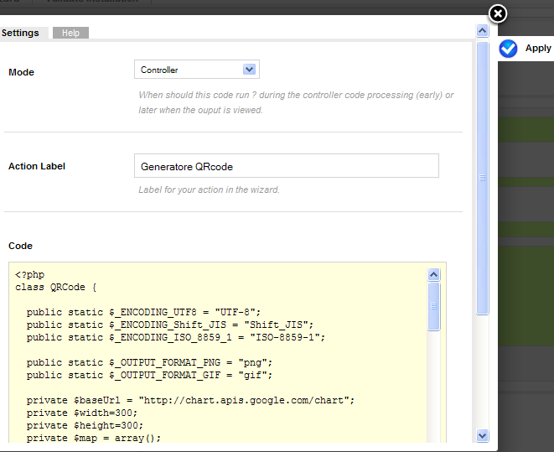
Task: Click the $_ENCODING_ISO_8859_1 declaration line
Action: tap(176, 337)
